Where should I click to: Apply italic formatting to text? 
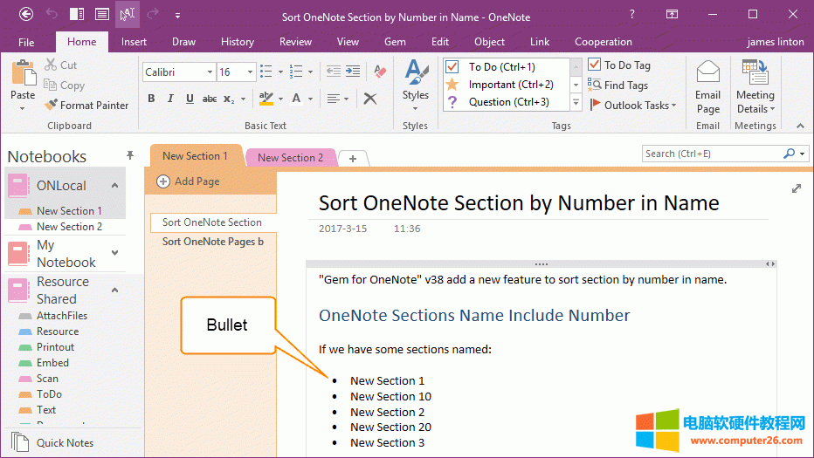(169, 99)
